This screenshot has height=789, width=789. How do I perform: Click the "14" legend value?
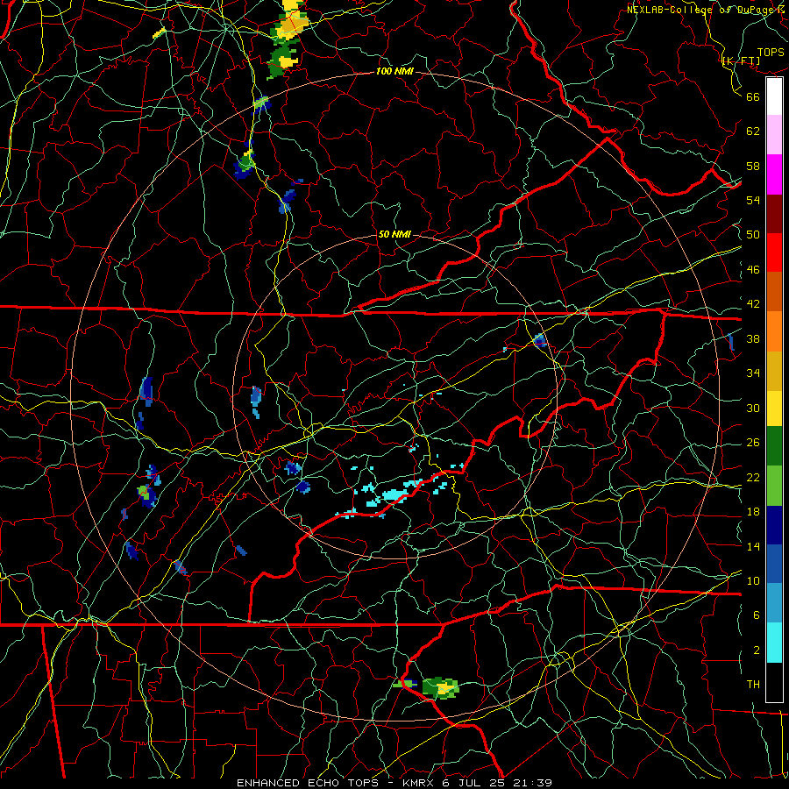[x=753, y=546]
